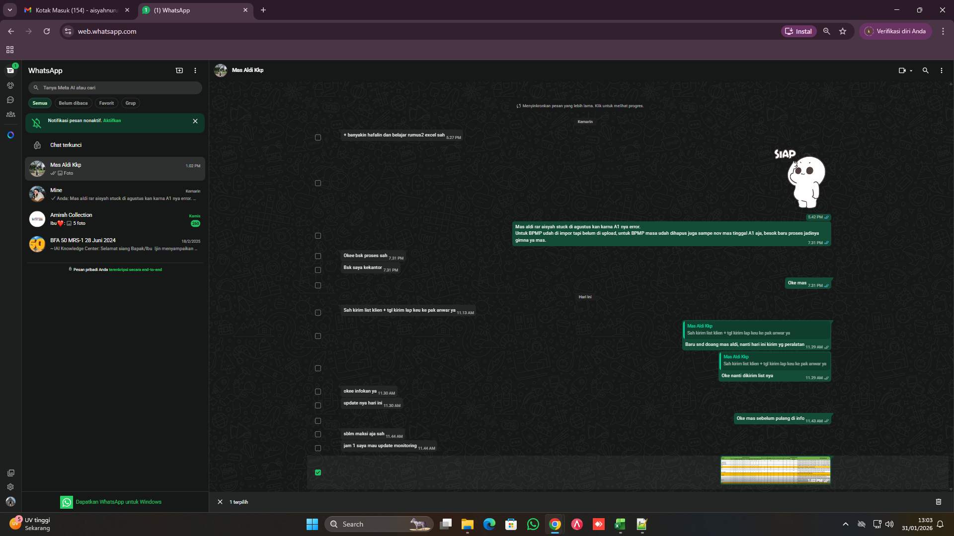Search within the current chat conversation
The image size is (954, 536).
click(925, 70)
